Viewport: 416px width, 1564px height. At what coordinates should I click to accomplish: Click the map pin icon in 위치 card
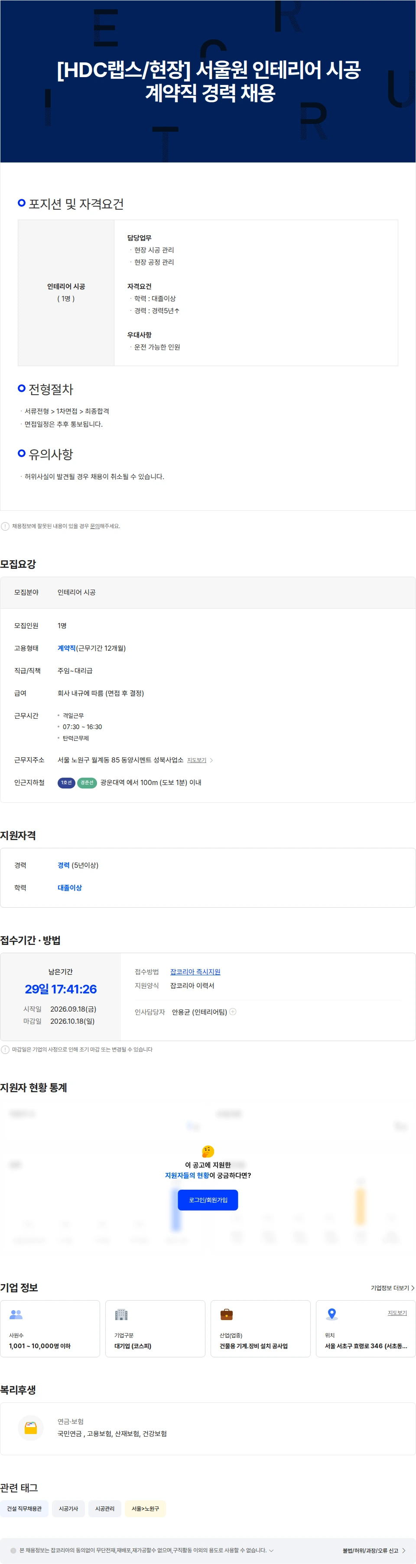pos(331,1314)
